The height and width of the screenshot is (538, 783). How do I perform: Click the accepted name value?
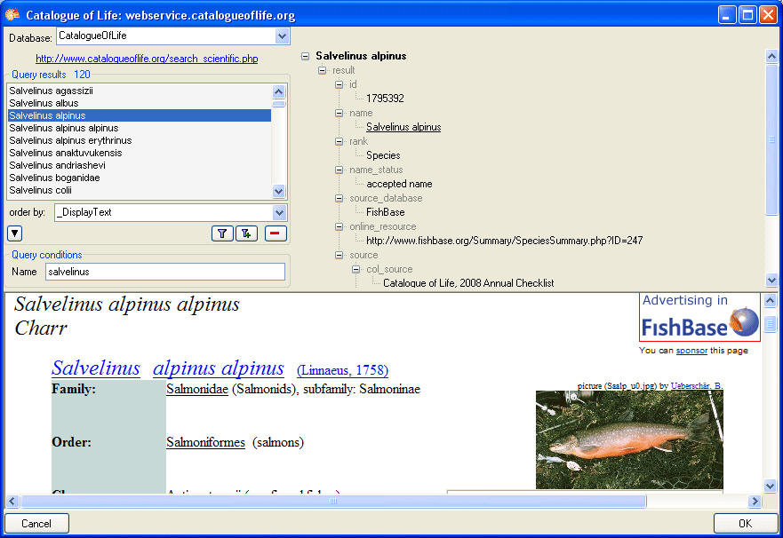(x=399, y=184)
